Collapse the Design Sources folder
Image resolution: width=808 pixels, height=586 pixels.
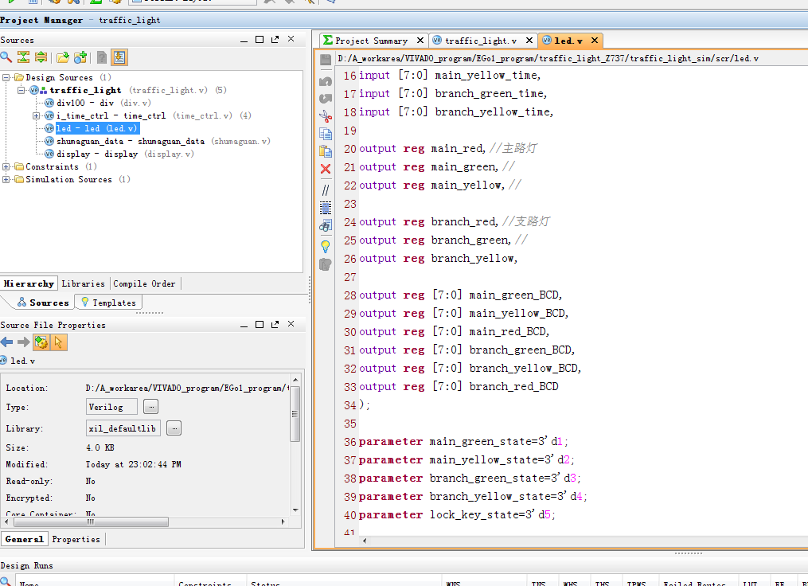pyautogui.click(x=6, y=77)
